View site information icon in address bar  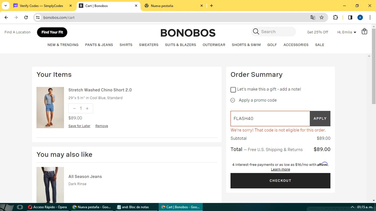[x=38, y=18]
